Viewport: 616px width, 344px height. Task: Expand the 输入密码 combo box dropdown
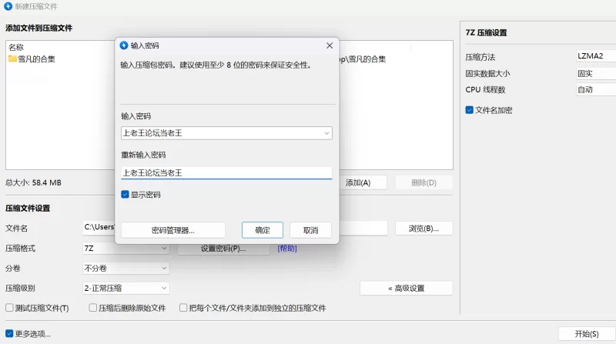click(326, 133)
